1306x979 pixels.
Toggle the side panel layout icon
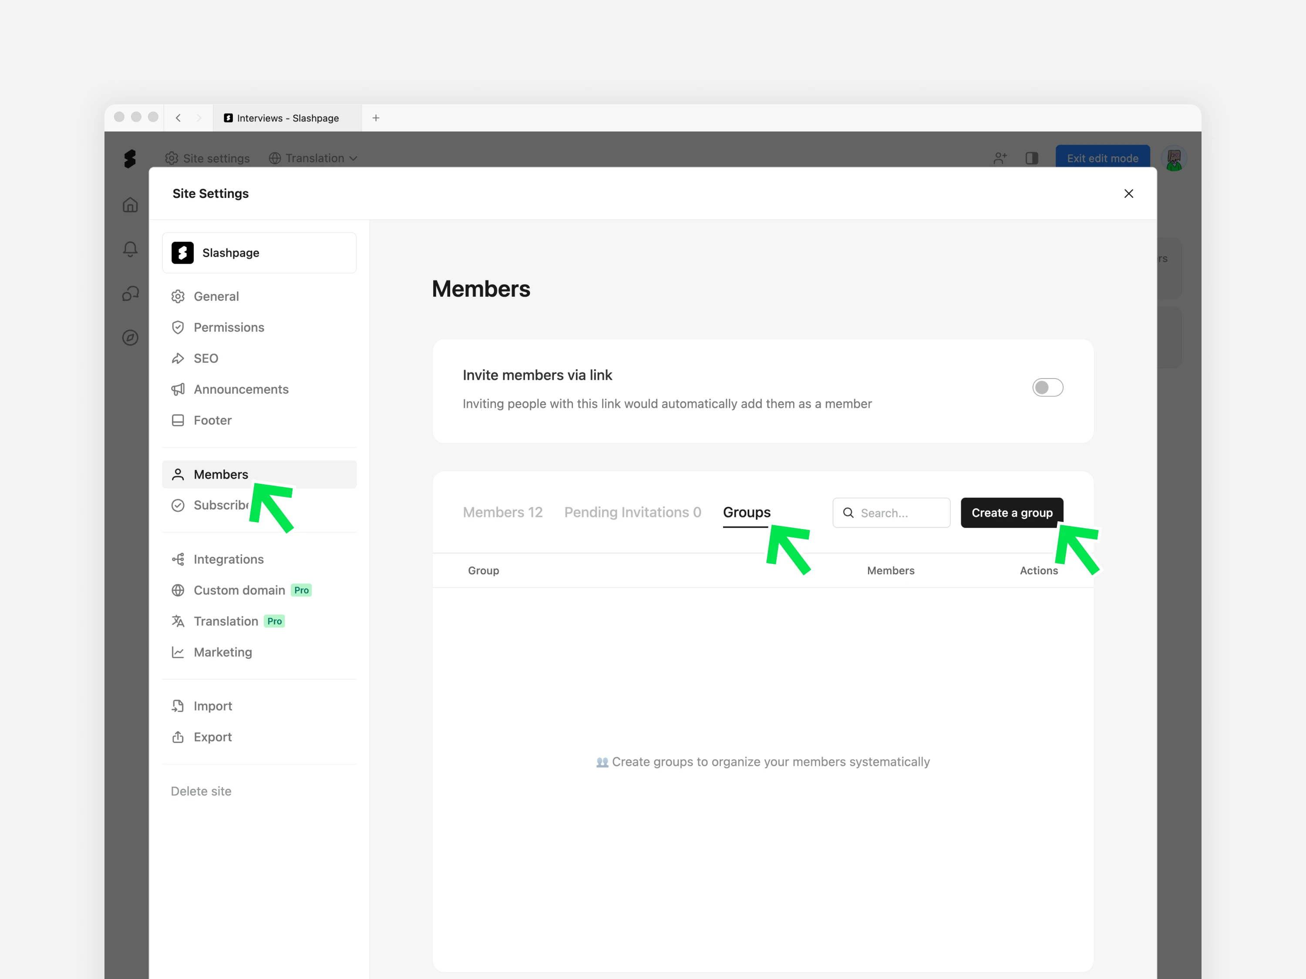(x=1031, y=158)
